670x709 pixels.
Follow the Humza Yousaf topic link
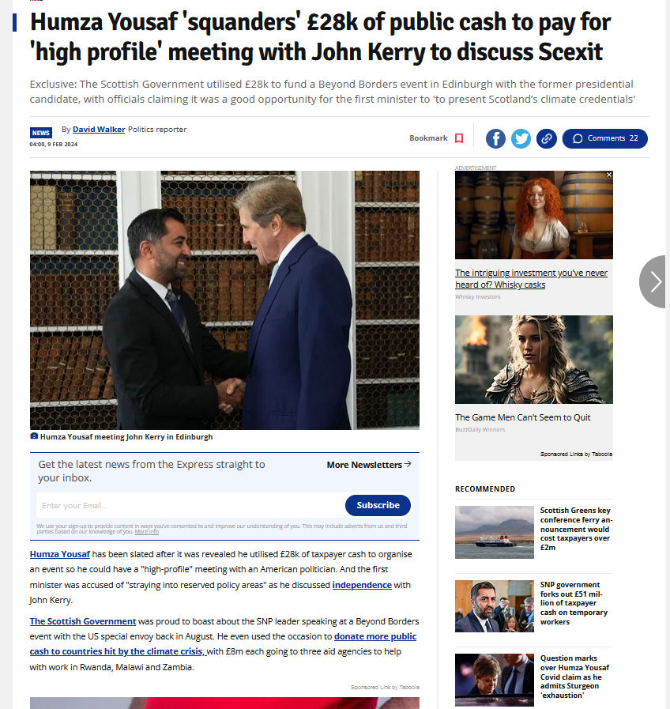(60, 554)
